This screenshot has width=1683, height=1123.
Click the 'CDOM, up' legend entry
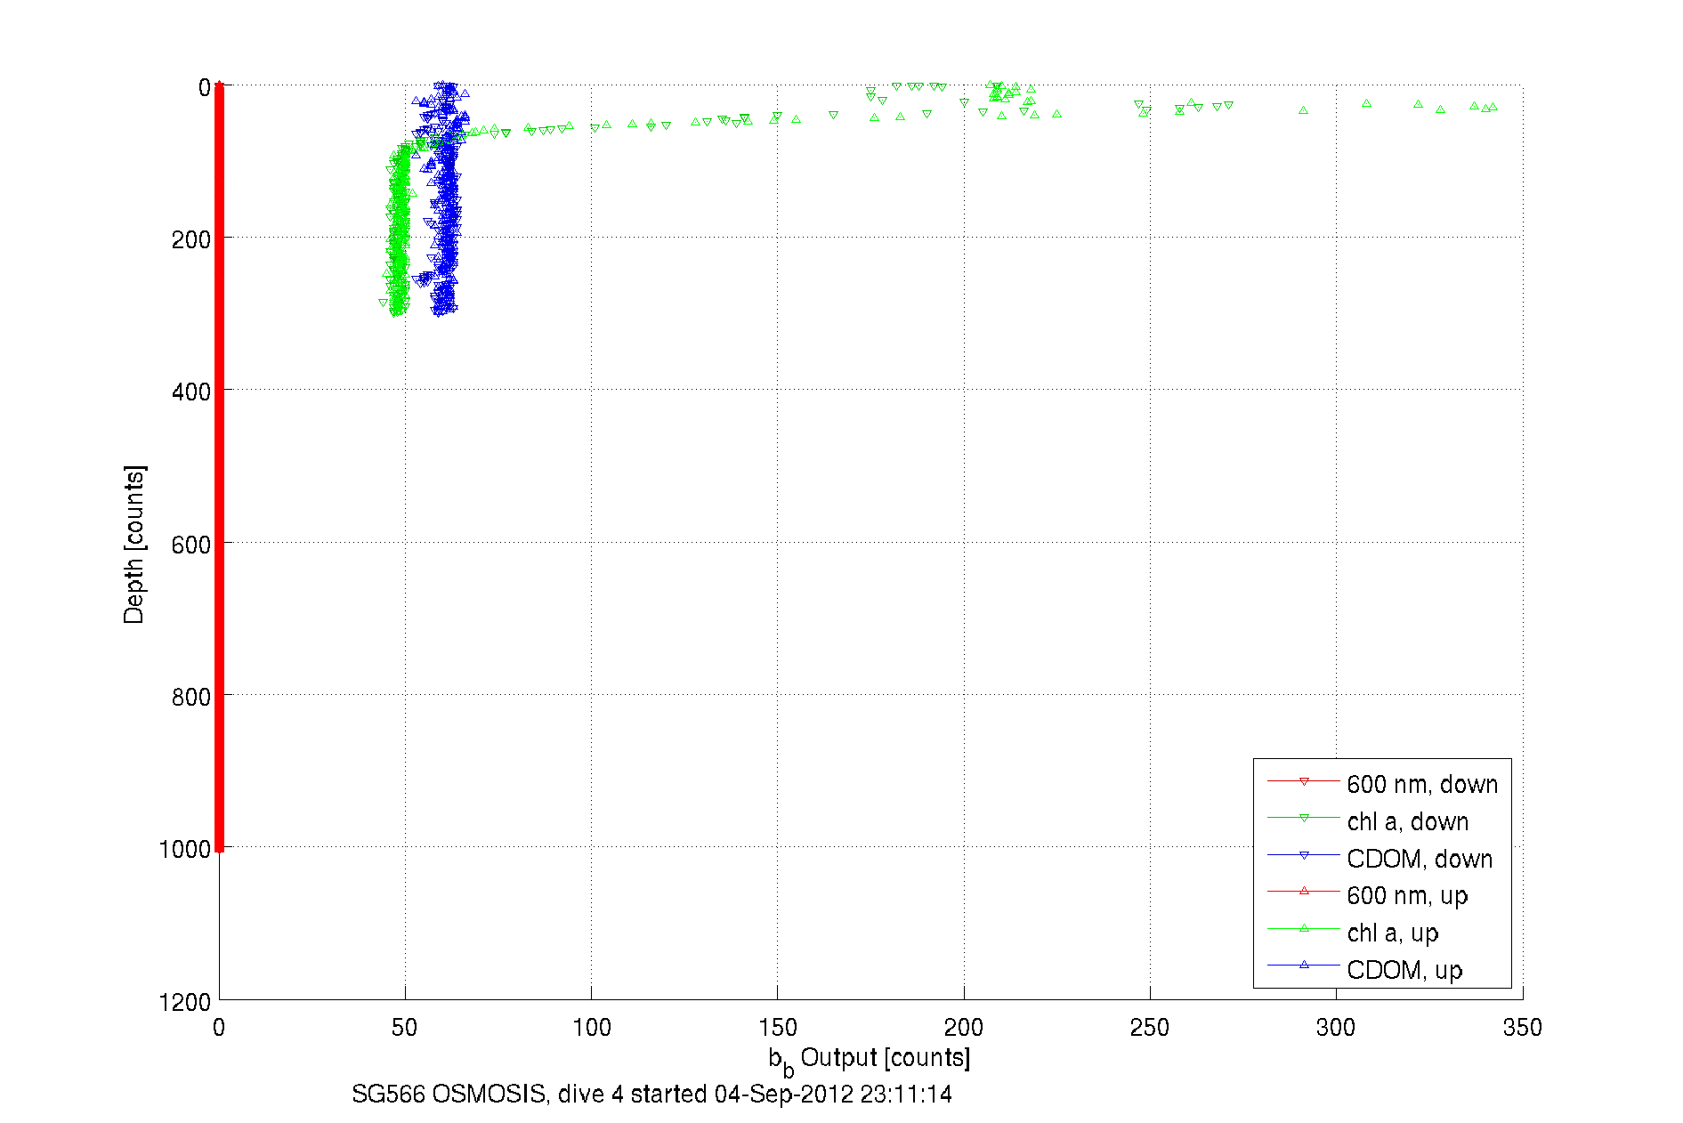[1364, 969]
